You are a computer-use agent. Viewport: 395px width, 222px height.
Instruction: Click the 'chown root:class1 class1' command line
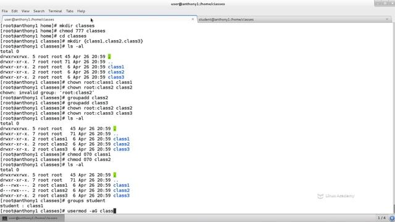pos(66,82)
